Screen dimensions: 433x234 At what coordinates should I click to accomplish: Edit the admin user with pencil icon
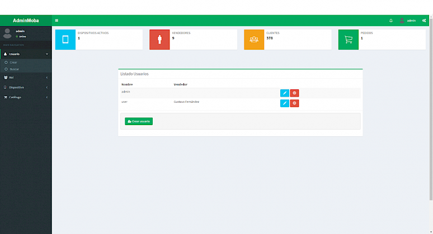click(x=285, y=93)
